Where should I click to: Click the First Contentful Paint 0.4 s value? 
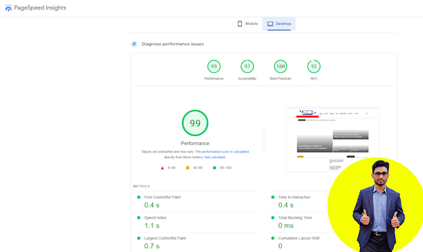tap(152, 205)
